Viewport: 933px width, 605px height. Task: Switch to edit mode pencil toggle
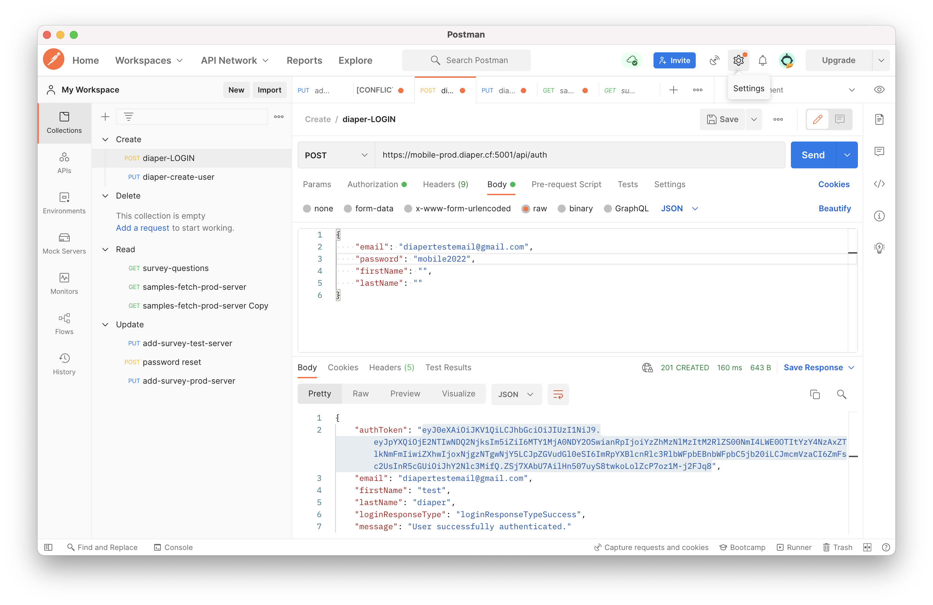(x=817, y=119)
